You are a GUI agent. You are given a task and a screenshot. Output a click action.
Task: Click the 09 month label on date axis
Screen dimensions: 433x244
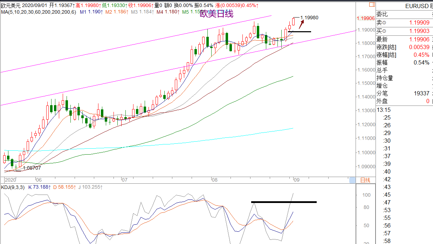296,180
